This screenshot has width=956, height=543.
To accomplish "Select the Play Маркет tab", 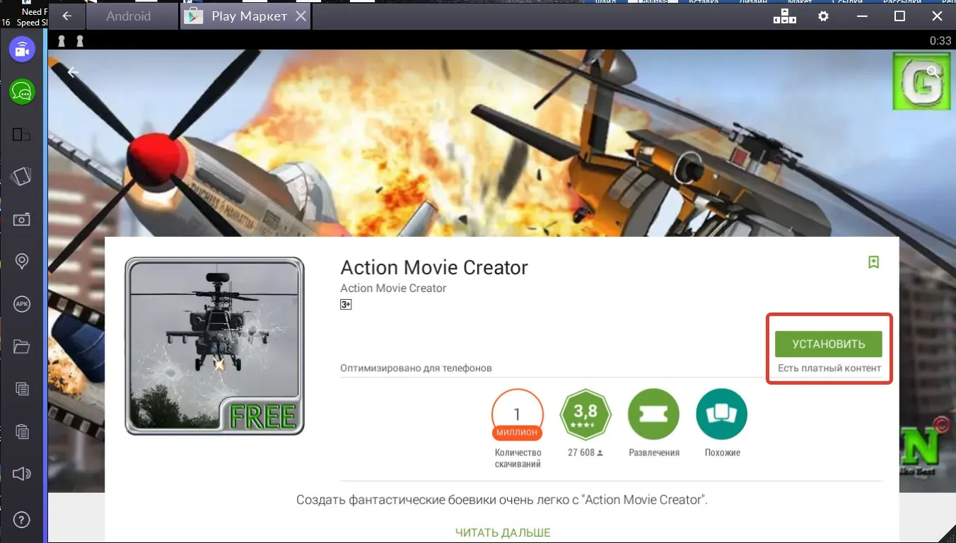I will point(249,16).
